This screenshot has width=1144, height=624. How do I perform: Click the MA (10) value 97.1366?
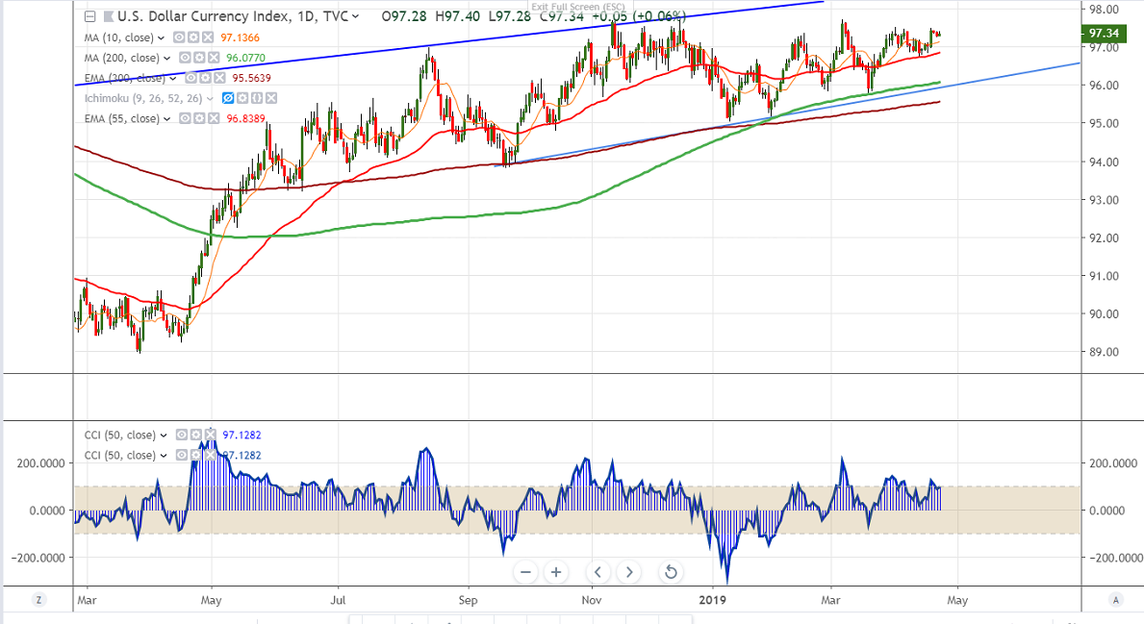point(240,37)
